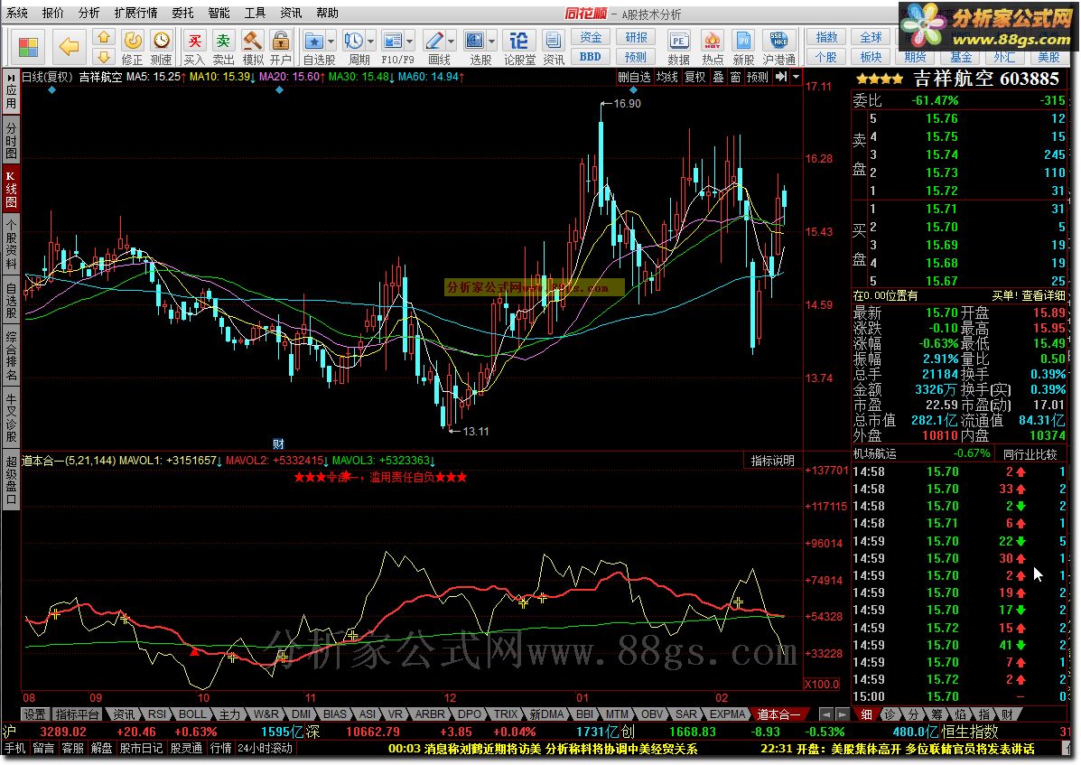Click the yellow back arrow icon
Image resolution: width=1081 pixels, height=765 pixels.
click(x=69, y=46)
